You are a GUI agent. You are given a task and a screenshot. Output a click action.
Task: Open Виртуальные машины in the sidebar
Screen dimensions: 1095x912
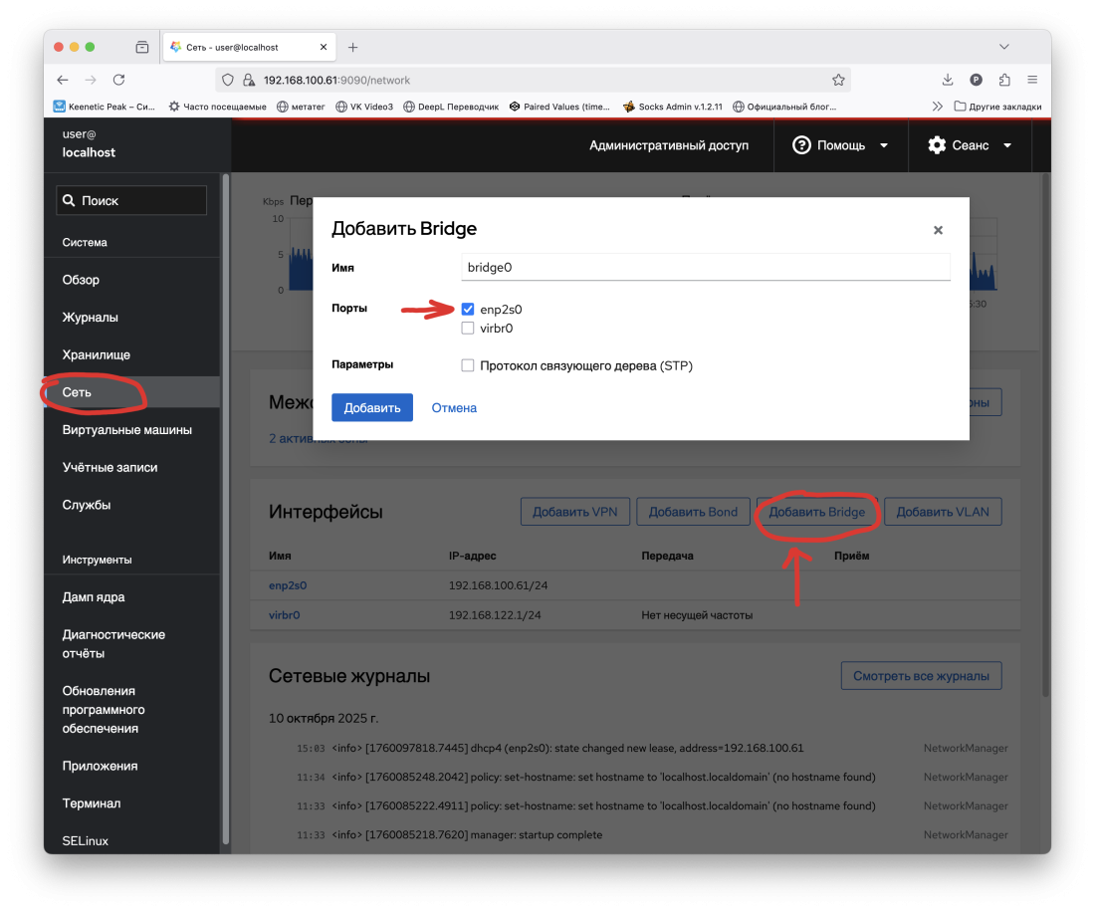126,430
